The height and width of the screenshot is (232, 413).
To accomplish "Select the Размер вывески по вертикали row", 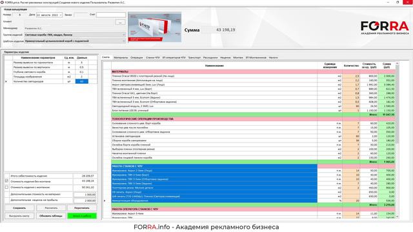I will (x=50, y=67).
